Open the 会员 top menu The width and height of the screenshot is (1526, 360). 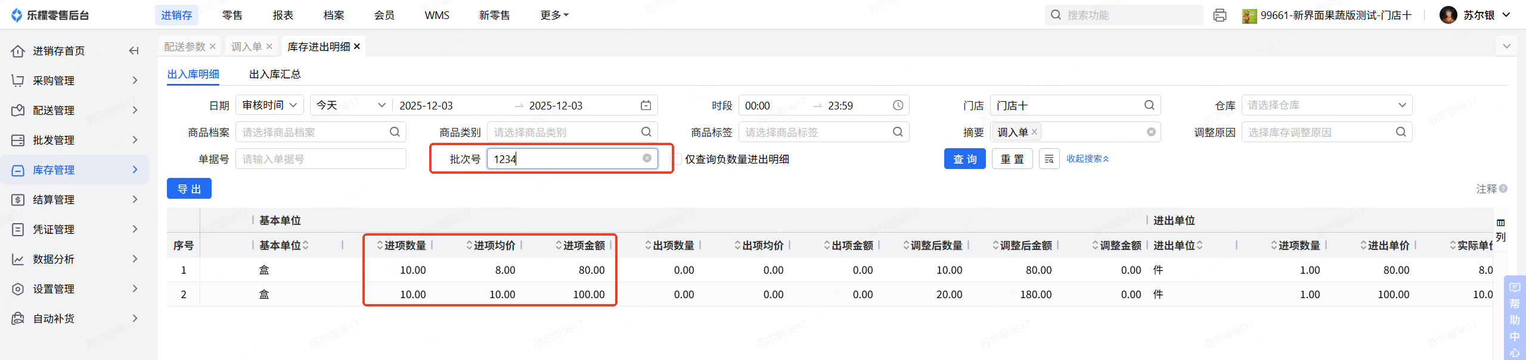(384, 15)
